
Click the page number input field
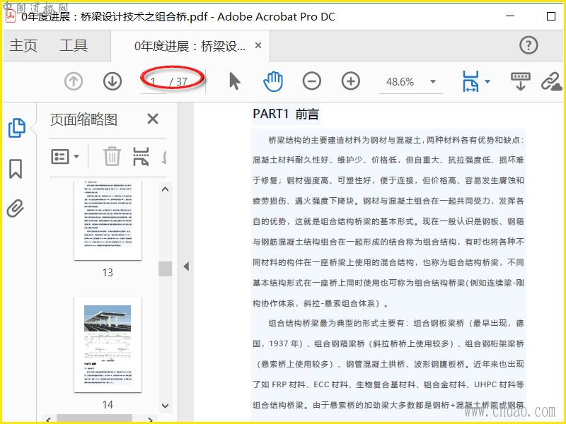(154, 82)
